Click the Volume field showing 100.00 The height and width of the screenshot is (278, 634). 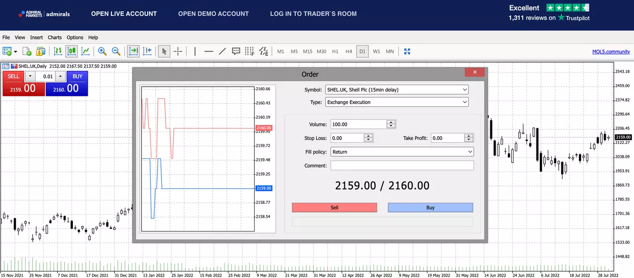pos(358,125)
